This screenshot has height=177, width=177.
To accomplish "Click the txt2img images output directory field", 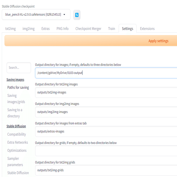I will (x=106, y=92).
